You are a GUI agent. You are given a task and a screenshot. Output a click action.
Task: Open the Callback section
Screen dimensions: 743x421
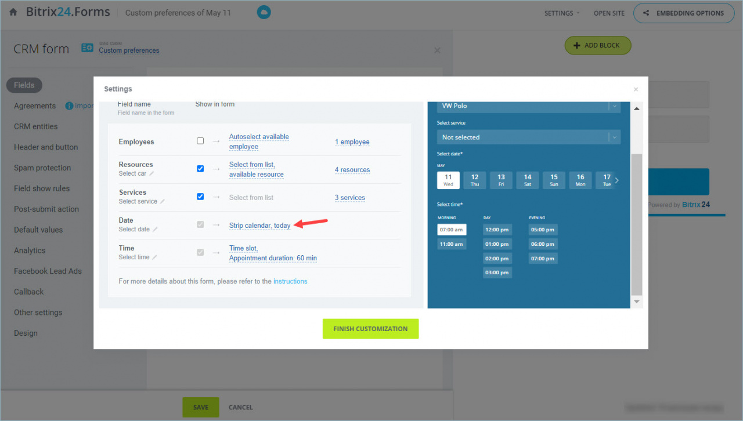click(29, 292)
